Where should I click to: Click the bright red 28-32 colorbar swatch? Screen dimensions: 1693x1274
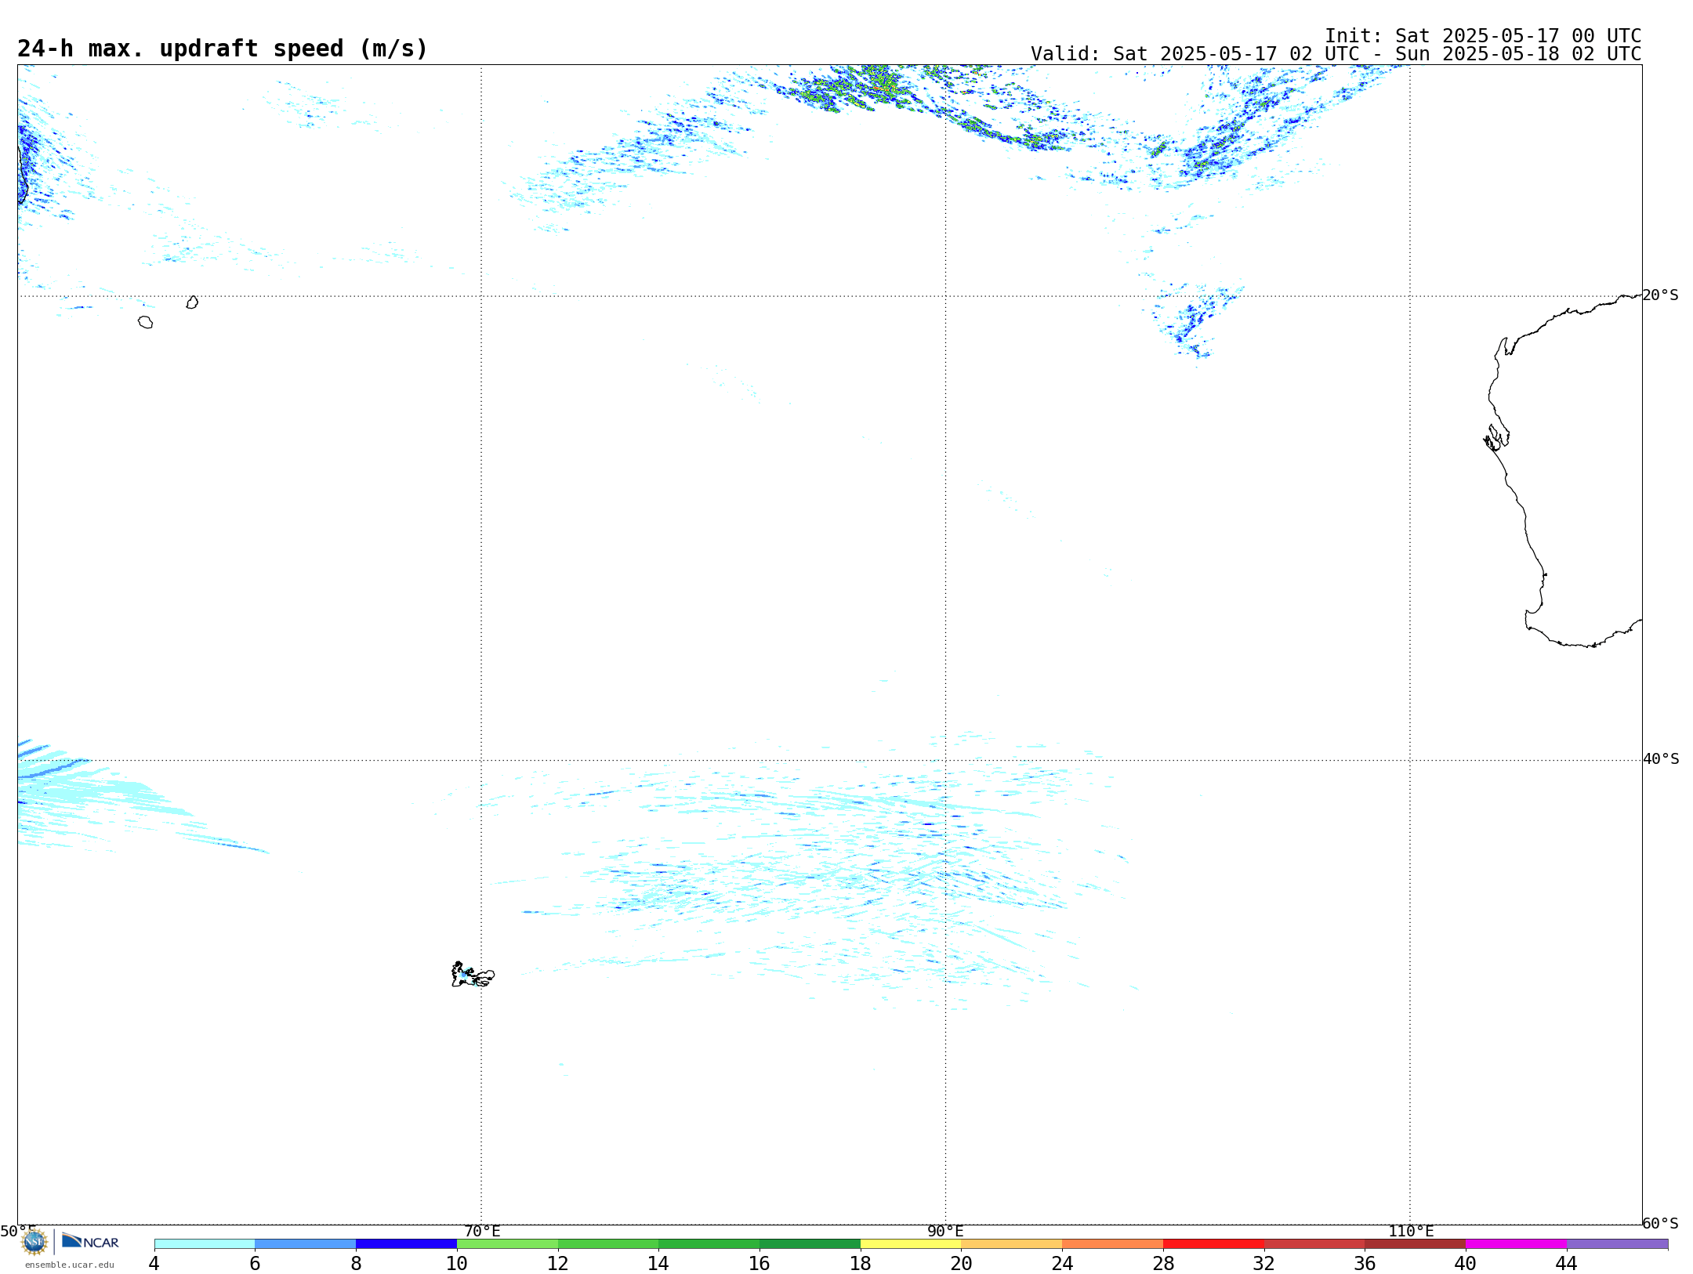(1213, 1244)
